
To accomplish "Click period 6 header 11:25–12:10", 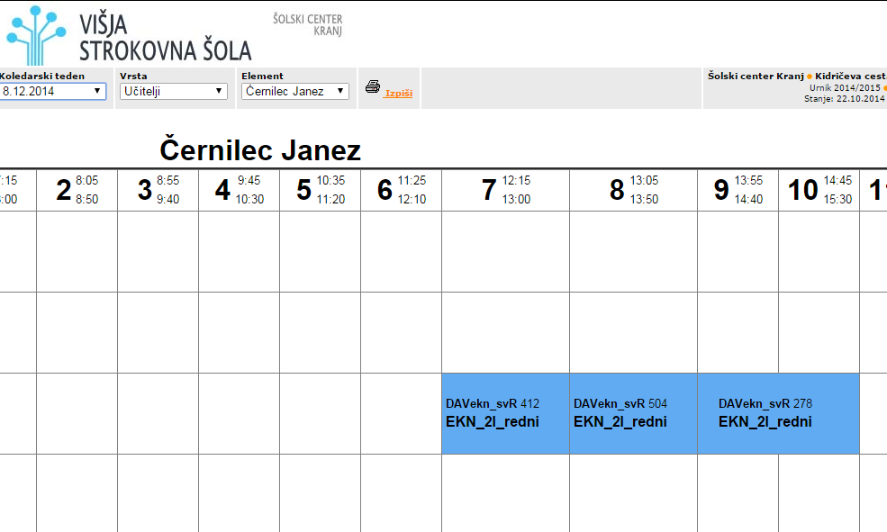I will [x=401, y=190].
